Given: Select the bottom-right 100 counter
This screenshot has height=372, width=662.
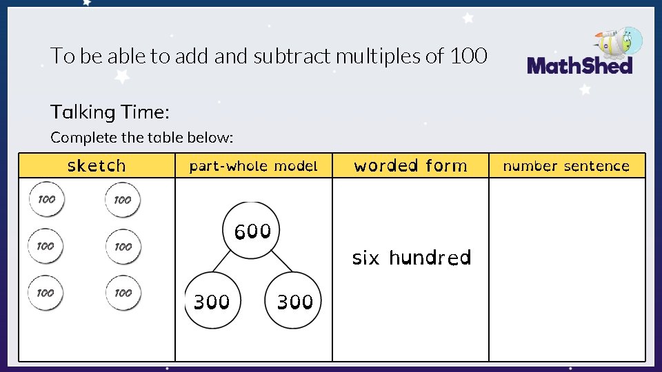Looking at the screenshot, I should [123, 293].
